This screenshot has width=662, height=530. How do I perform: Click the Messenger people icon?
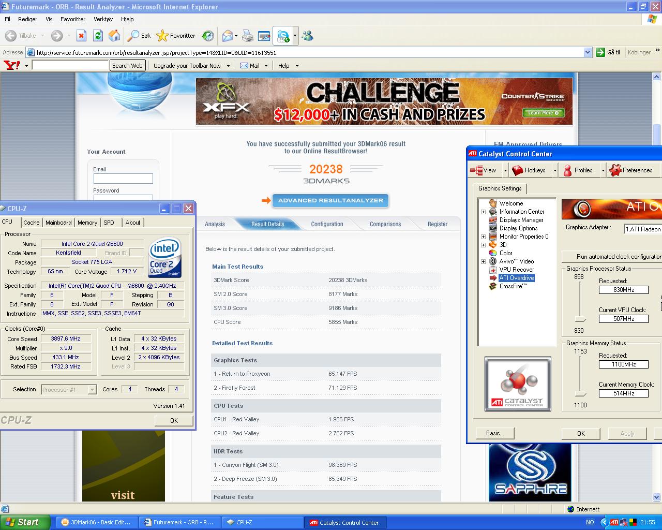pyautogui.click(x=308, y=36)
